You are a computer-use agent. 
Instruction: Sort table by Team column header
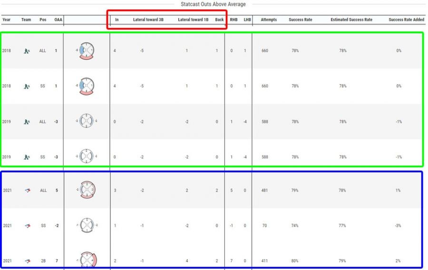[26, 19]
